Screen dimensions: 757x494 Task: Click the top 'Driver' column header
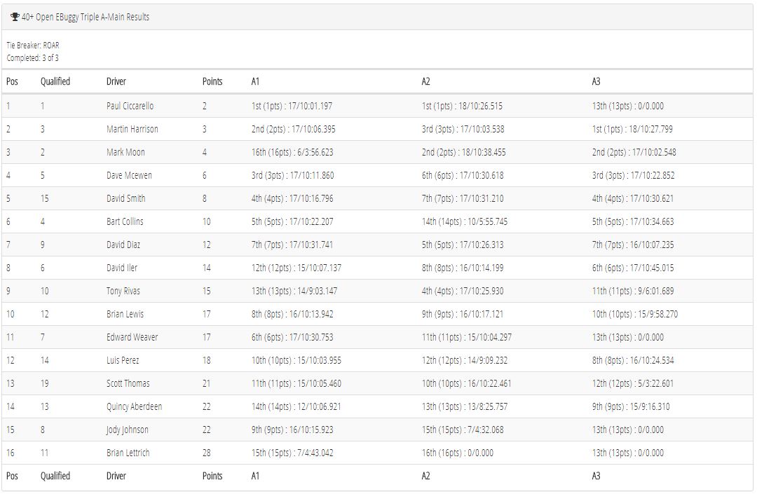(x=116, y=81)
